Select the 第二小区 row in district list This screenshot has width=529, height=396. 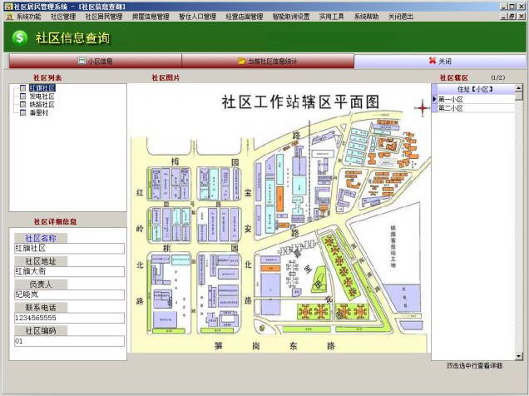click(473, 108)
